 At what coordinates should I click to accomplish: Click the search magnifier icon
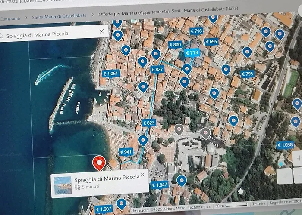(2, 37)
